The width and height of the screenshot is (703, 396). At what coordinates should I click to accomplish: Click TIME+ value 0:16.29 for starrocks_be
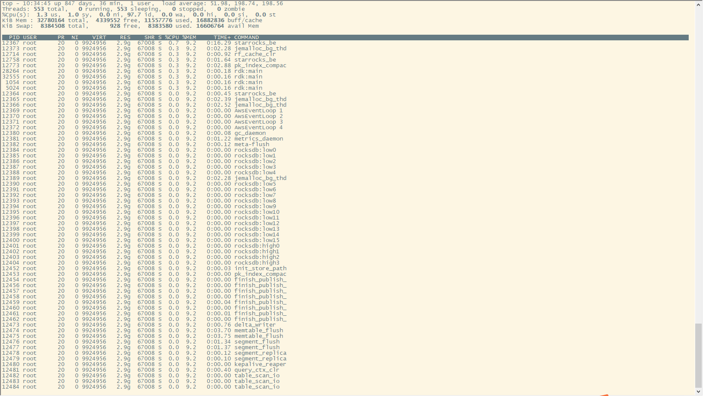click(x=219, y=43)
